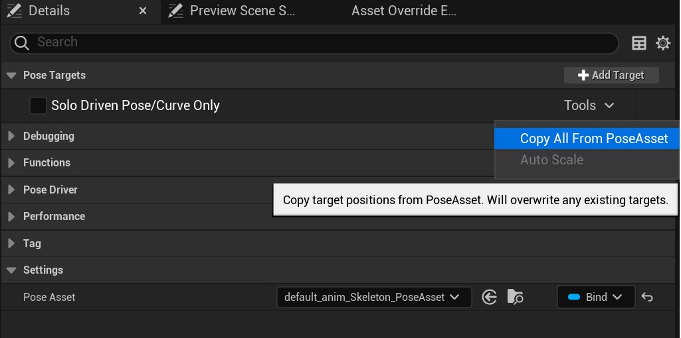
Task: Select Copy All From PoseAsset
Action: tap(593, 139)
